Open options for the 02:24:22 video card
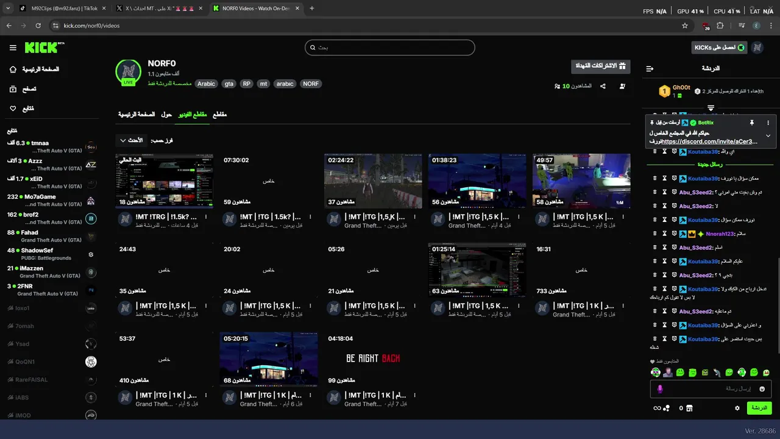780x439 pixels. pos(414,217)
